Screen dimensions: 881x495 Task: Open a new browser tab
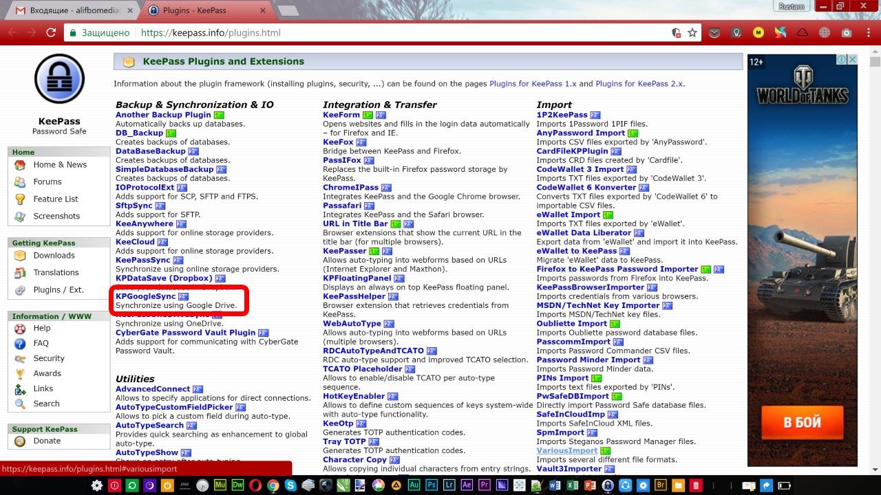[x=288, y=10]
